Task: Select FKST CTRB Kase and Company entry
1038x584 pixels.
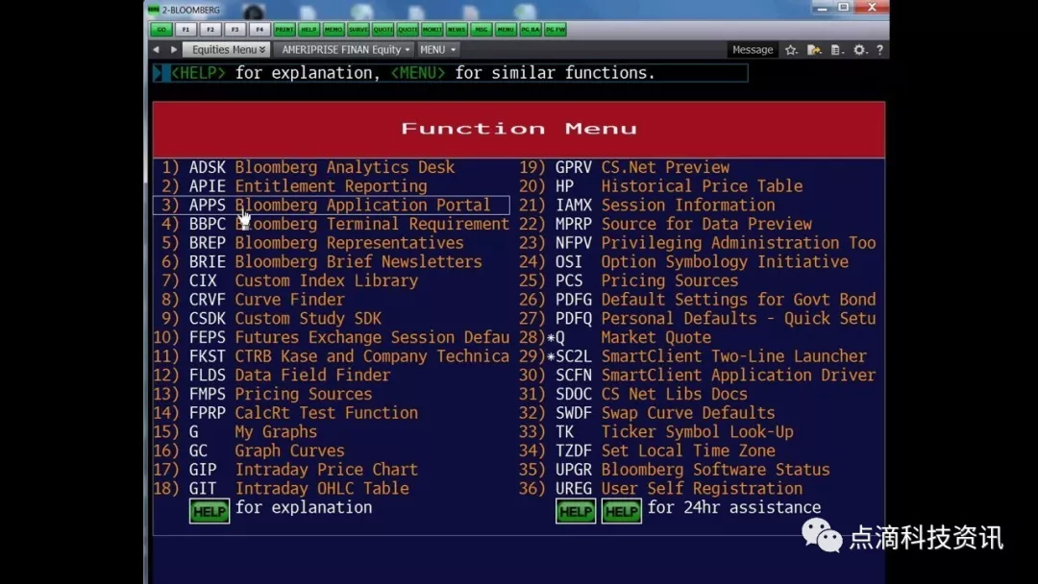Action: [x=332, y=355]
